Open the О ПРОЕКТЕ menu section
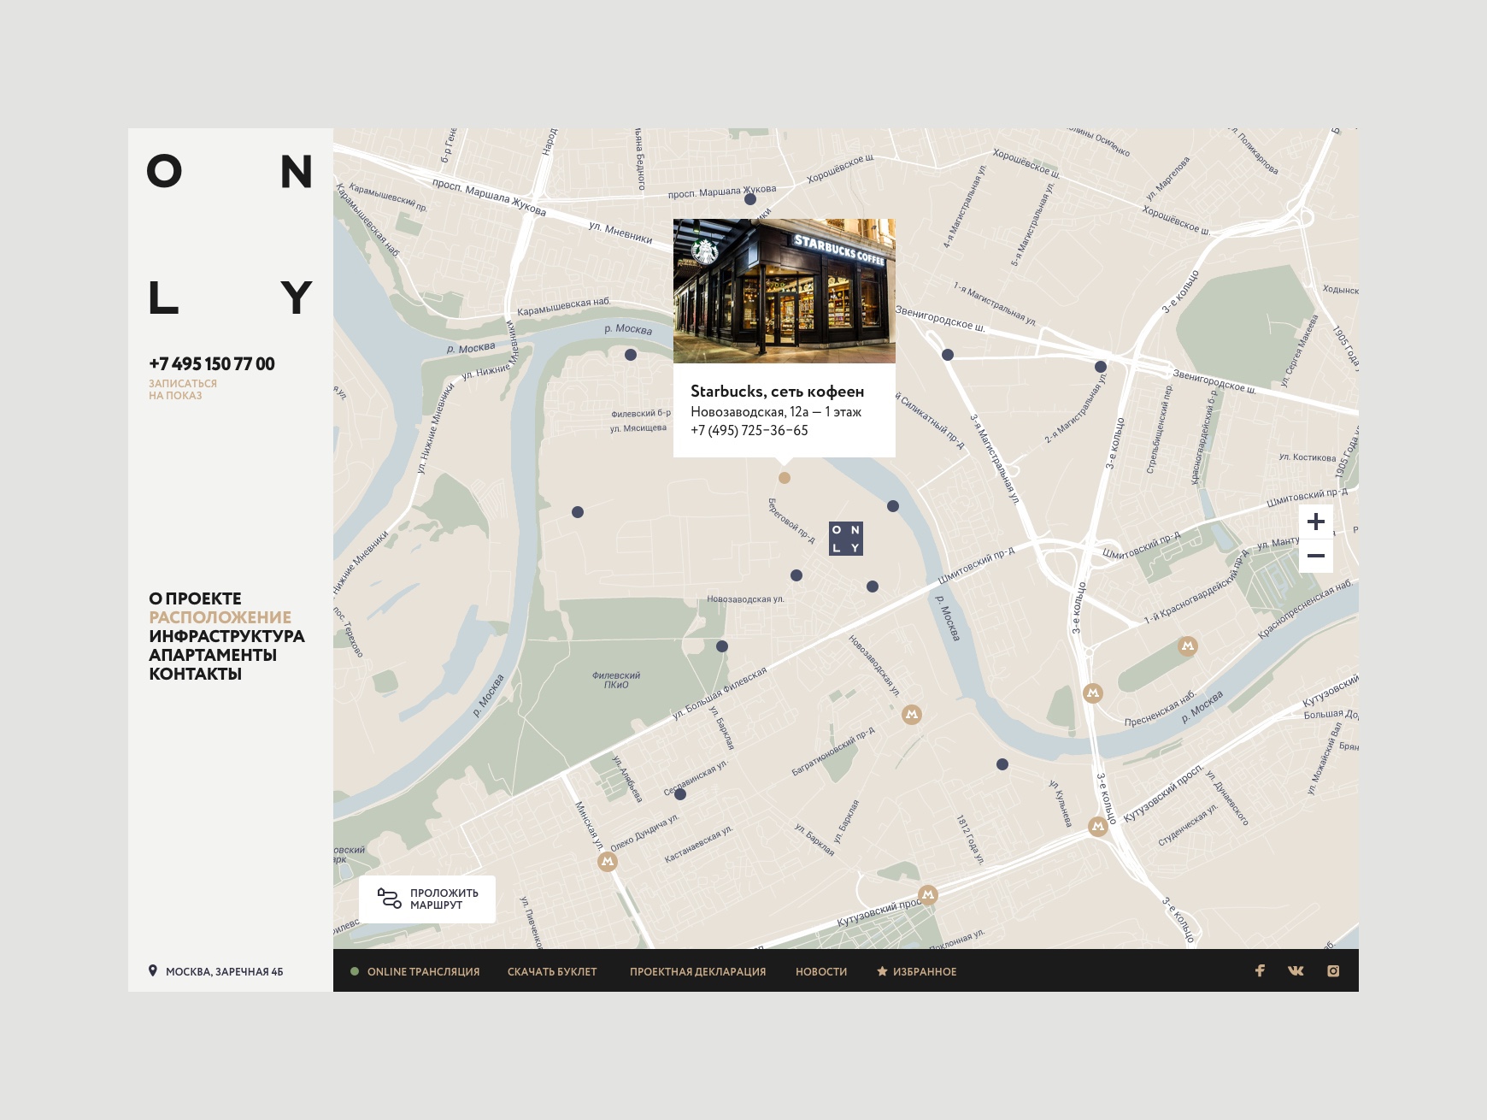The width and height of the screenshot is (1487, 1120). [x=195, y=598]
